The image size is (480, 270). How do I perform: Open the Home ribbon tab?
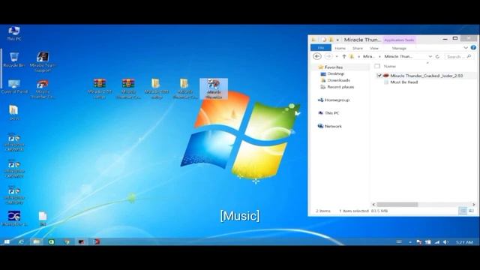coord(340,48)
